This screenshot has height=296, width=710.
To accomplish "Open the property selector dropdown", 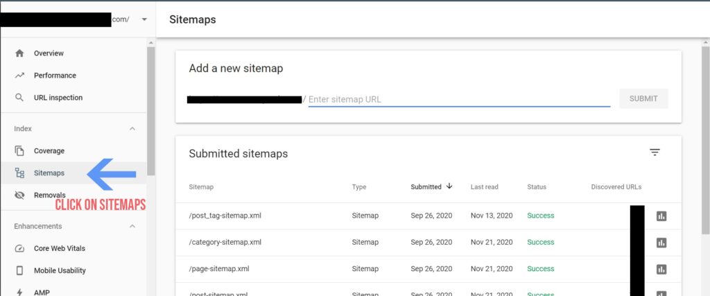I will [x=144, y=19].
